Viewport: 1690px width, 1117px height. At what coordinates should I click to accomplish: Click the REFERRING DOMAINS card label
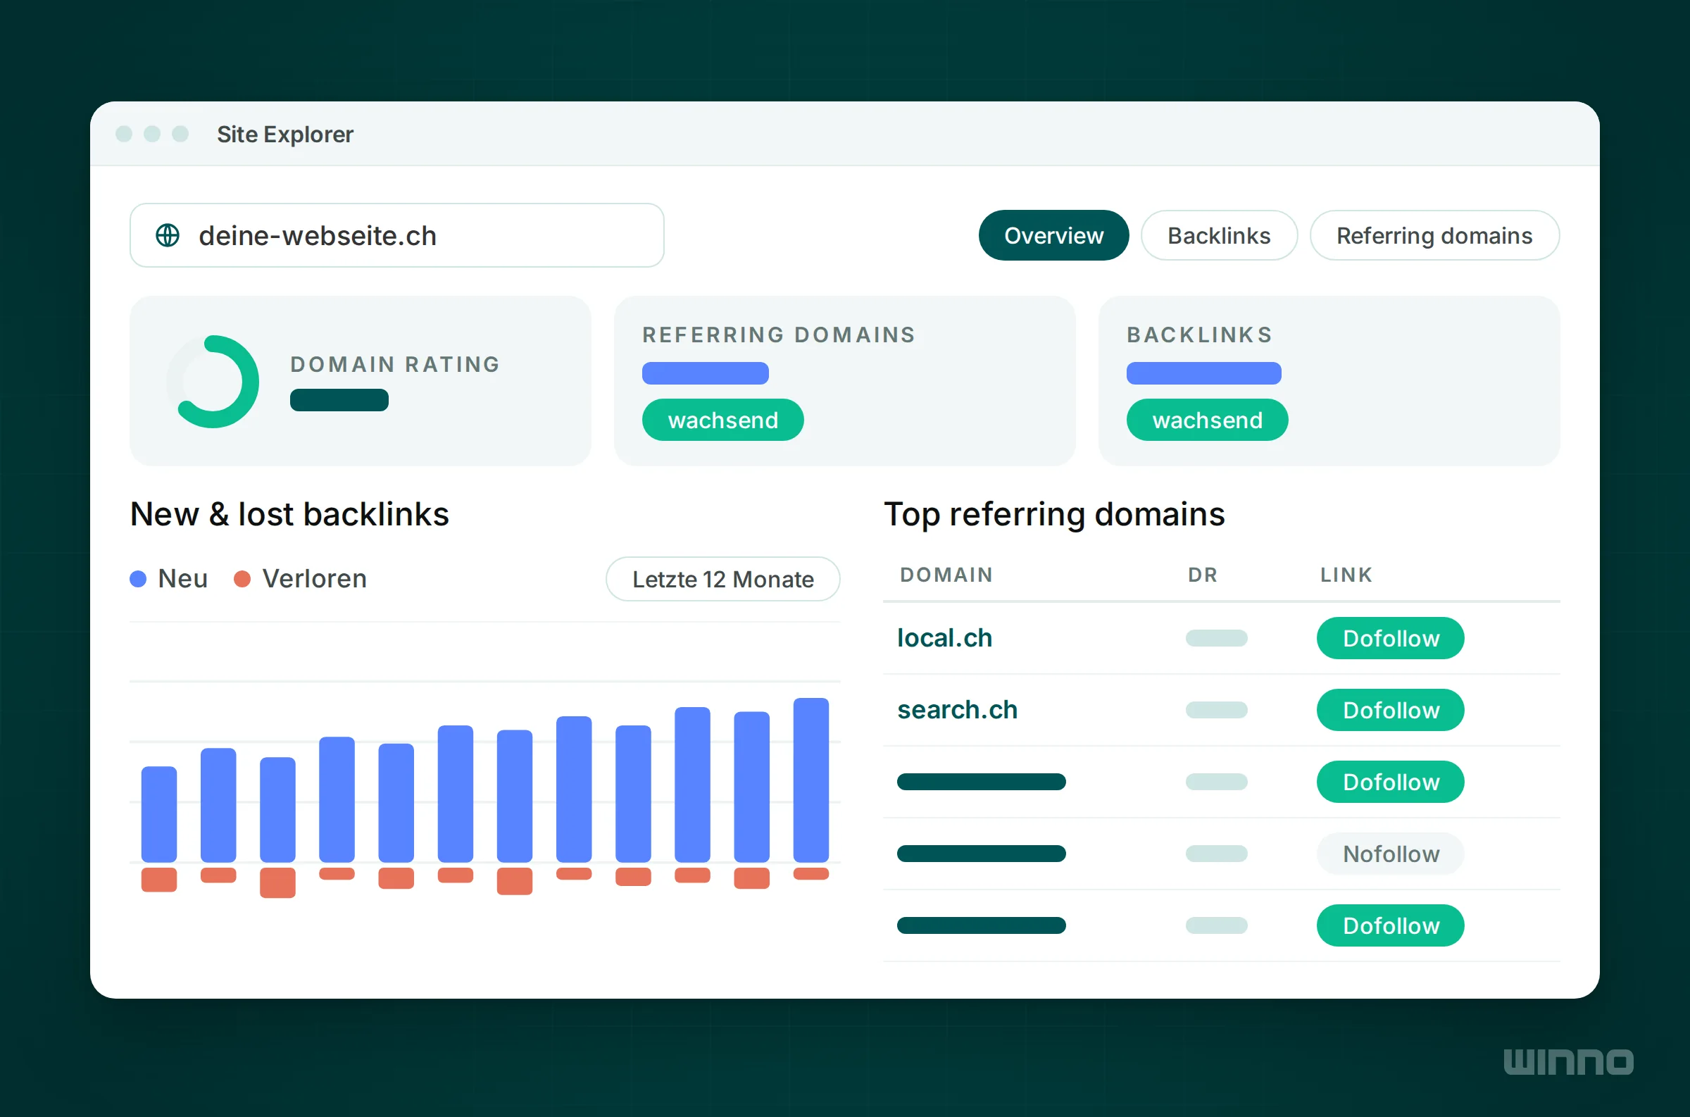tap(779, 335)
